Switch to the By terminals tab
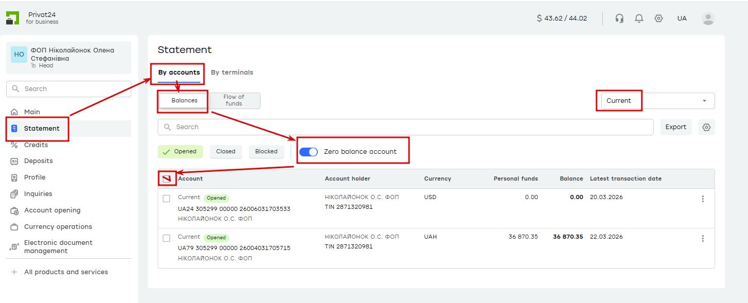 (232, 73)
